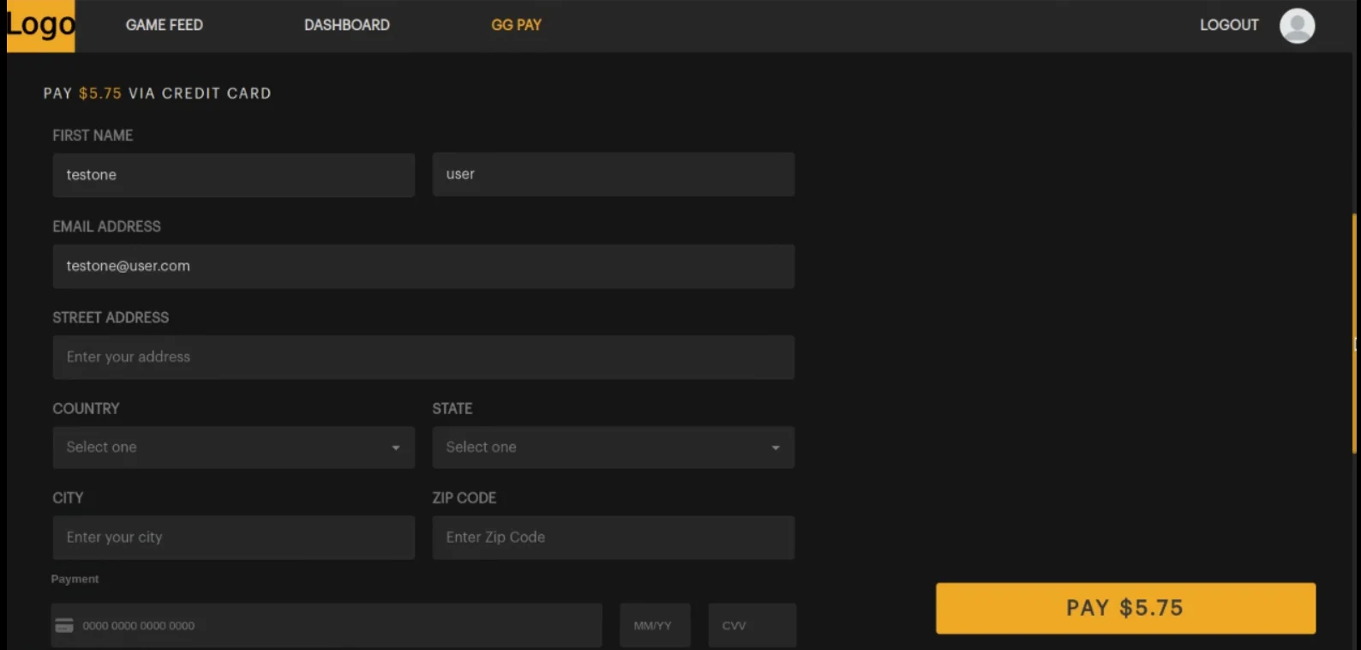Open the State dropdown
The height and width of the screenshot is (650, 1361).
(613, 448)
